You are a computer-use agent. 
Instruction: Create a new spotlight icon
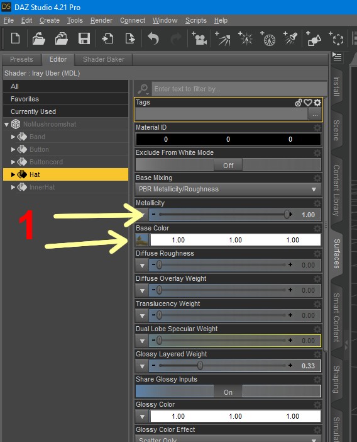coord(290,38)
